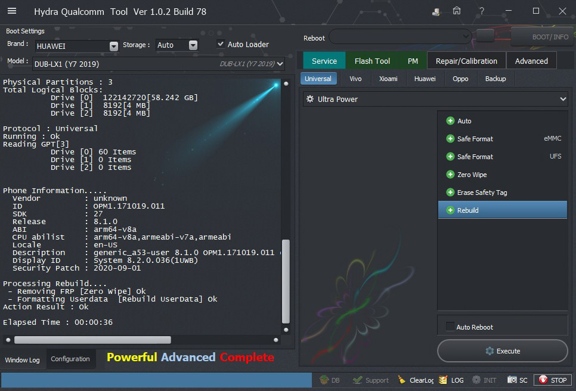
Task: Click the green plus icon beside Auto
Action: (x=450, y=121)
